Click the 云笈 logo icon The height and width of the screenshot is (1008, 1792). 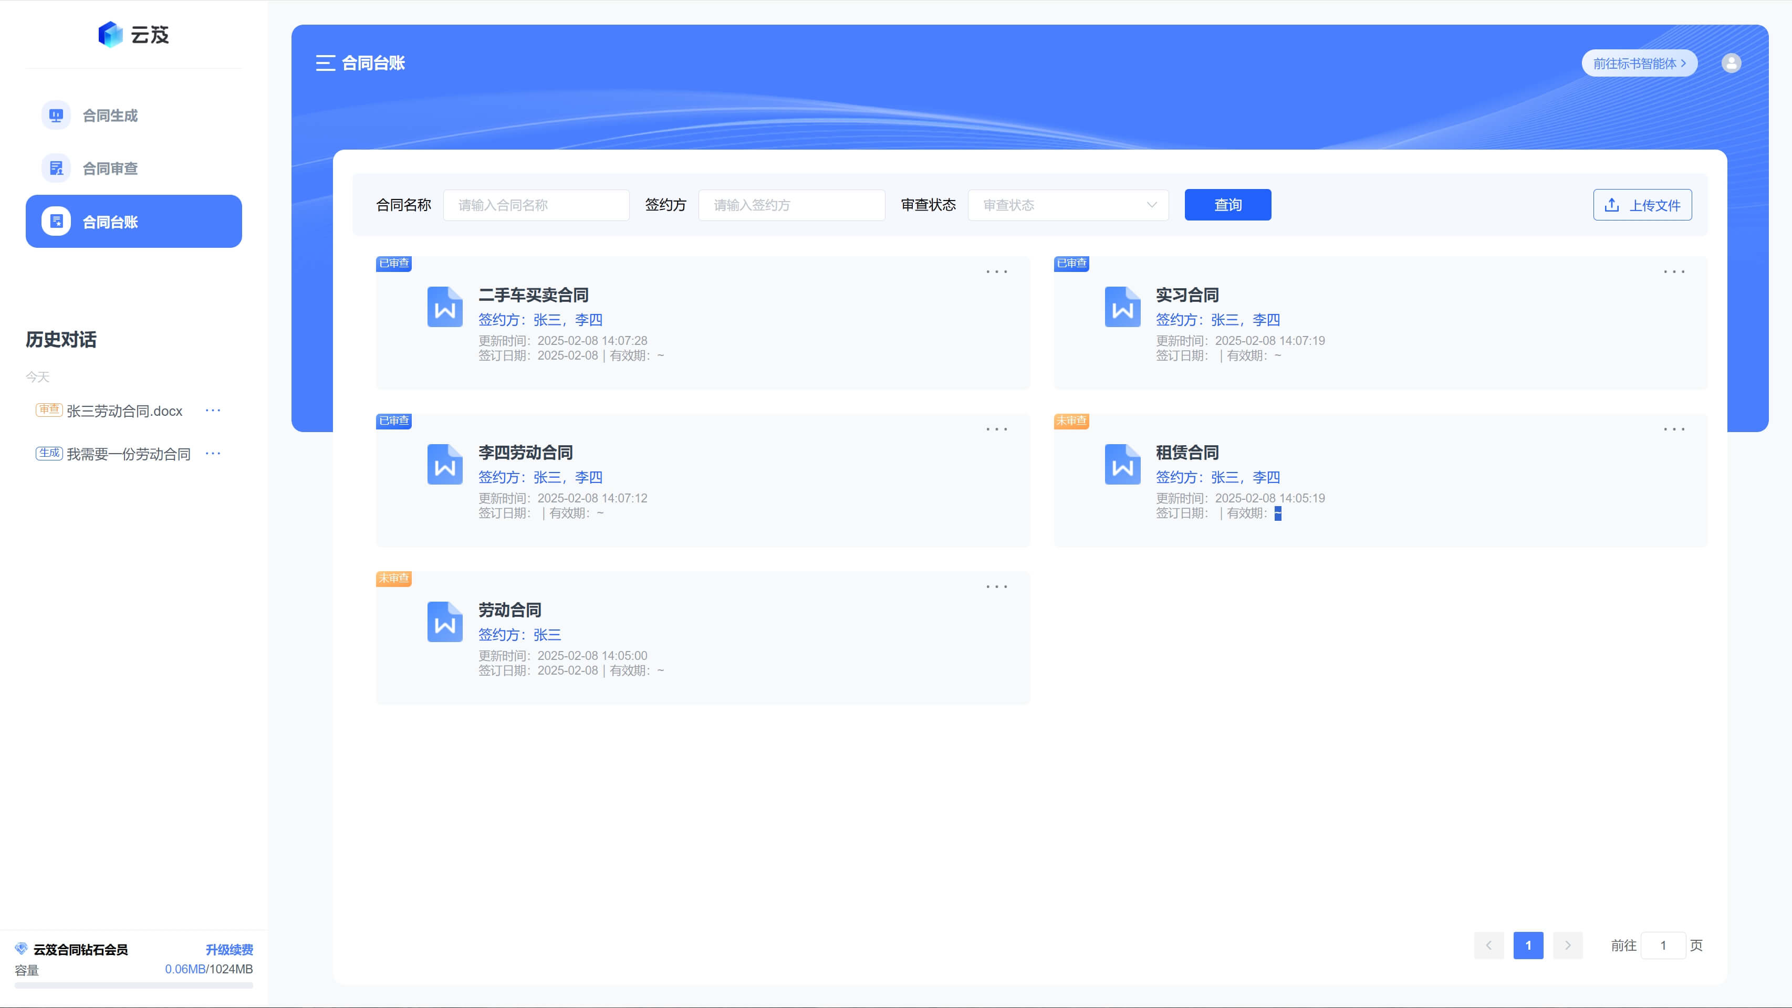(111, 34)
